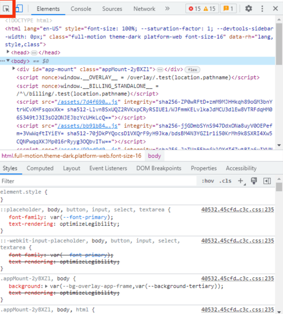Click the --bg-overlay-app-frame background value
283x314 pixels.
tap(98, 286)
